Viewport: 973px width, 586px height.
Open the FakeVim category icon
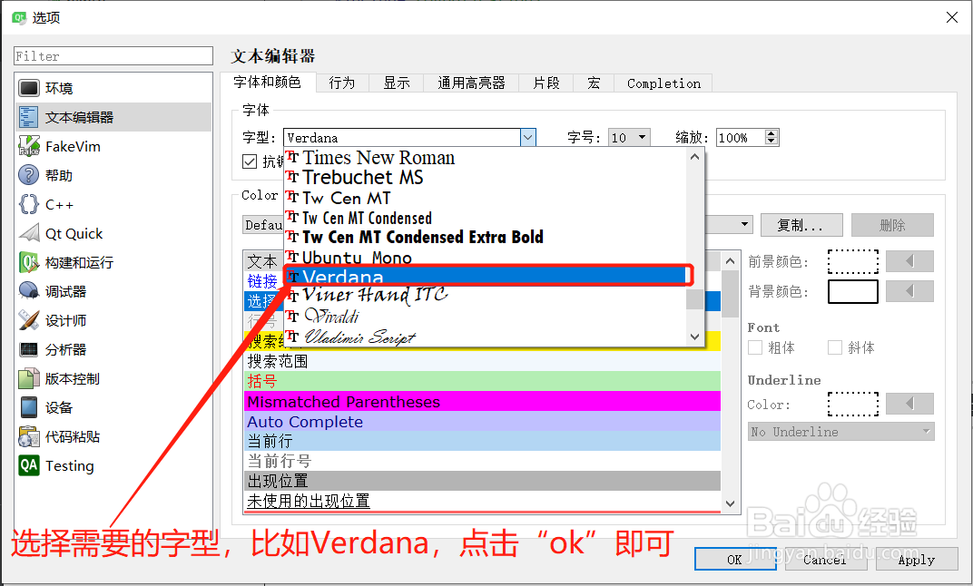pos(28,146)
